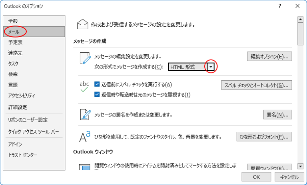Go to the タスク options category

pos(34,64)
